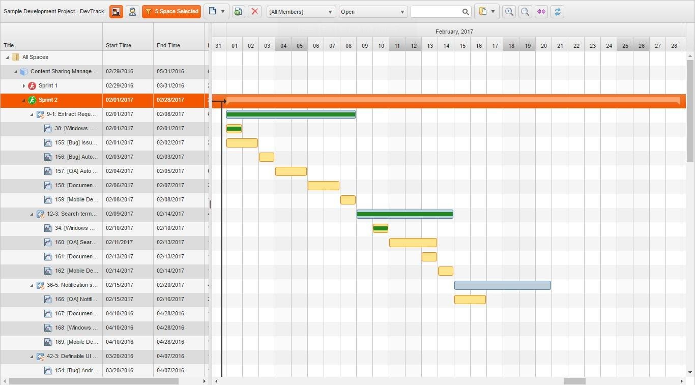Click the member resource view icon
695x385 pixels.
(132, 12)
